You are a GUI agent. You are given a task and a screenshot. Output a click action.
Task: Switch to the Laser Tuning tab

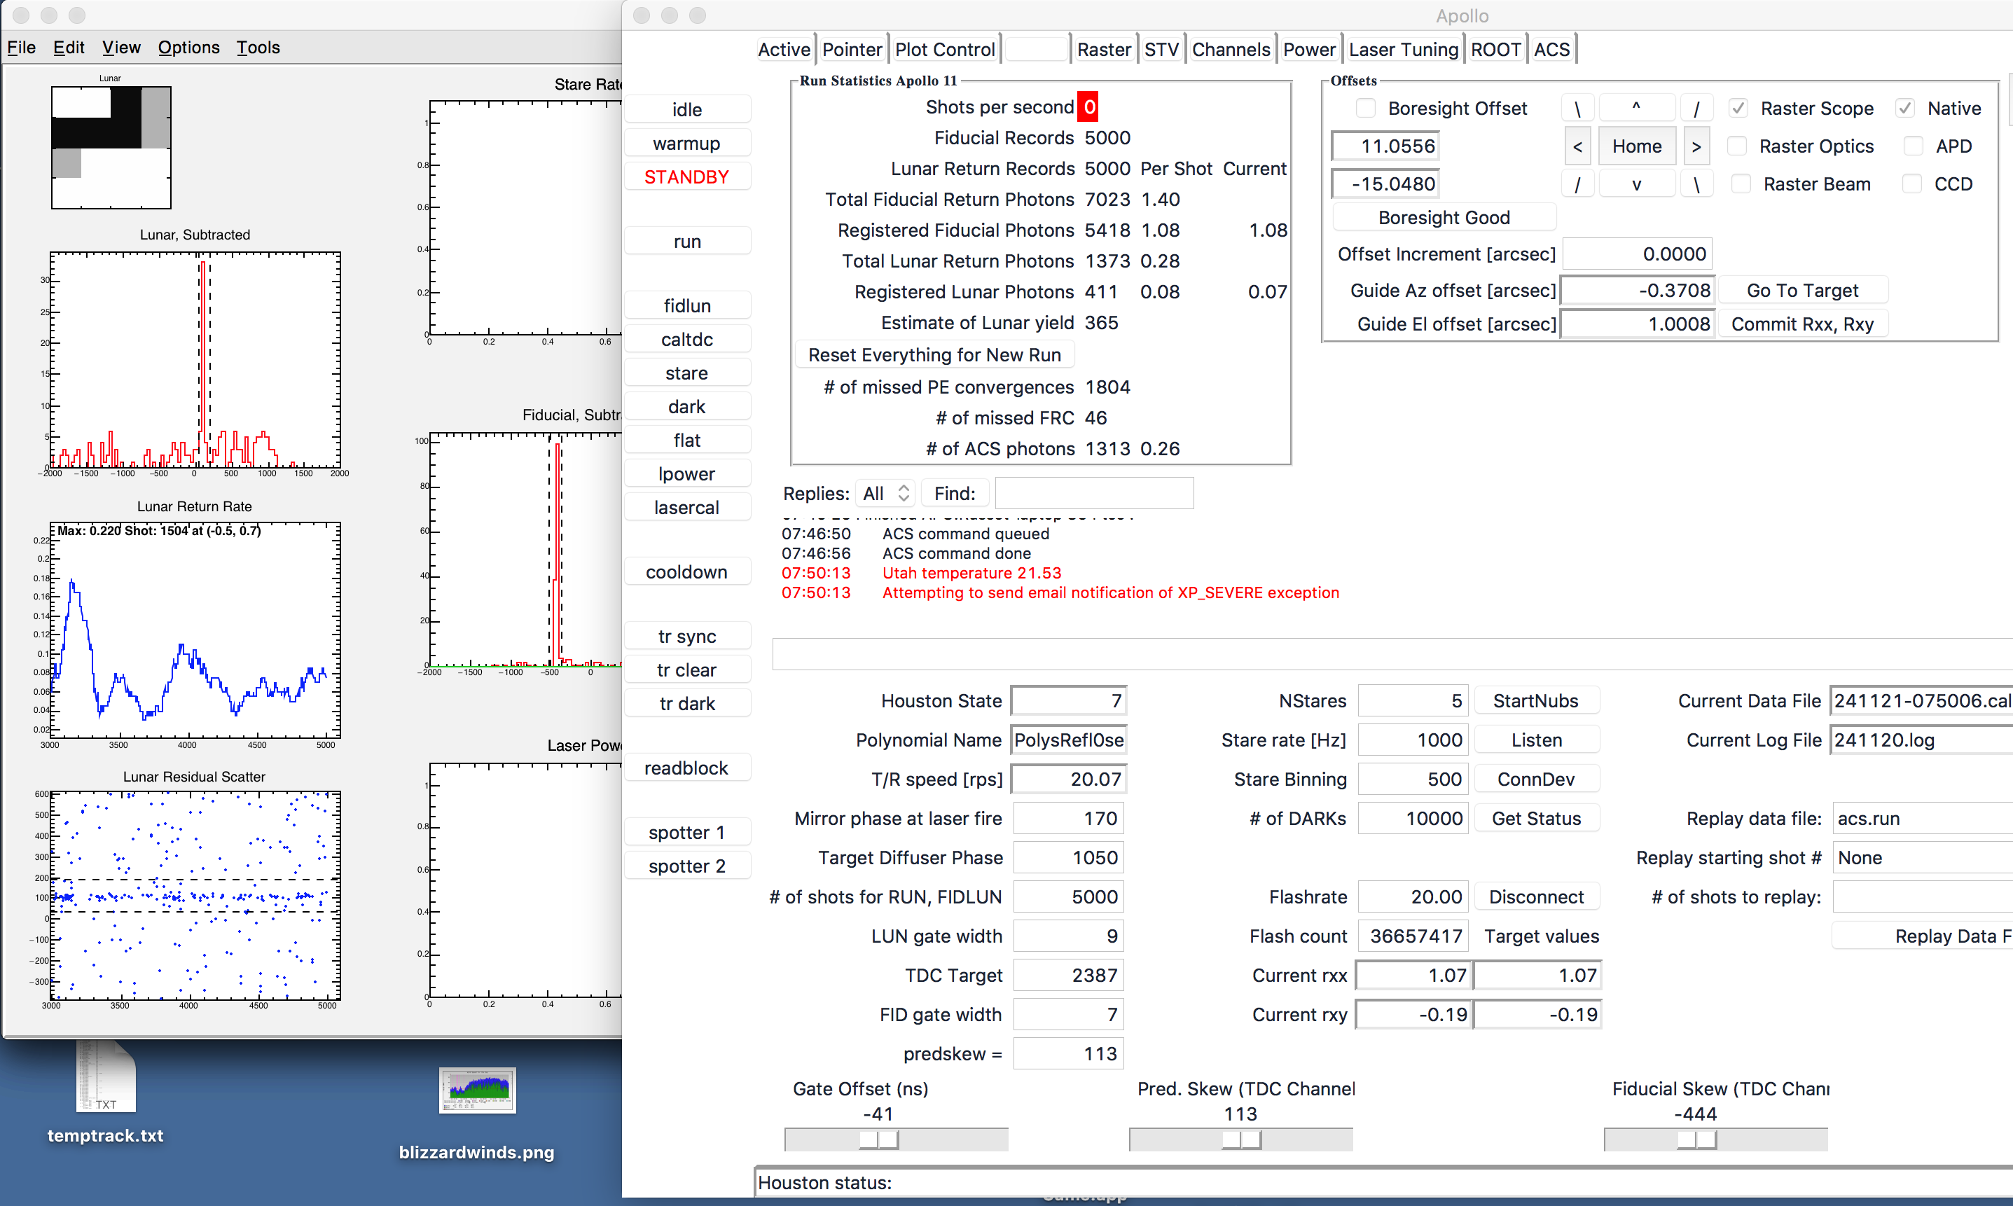click(1404, 50)
